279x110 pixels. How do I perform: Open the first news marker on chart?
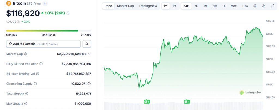147,102
